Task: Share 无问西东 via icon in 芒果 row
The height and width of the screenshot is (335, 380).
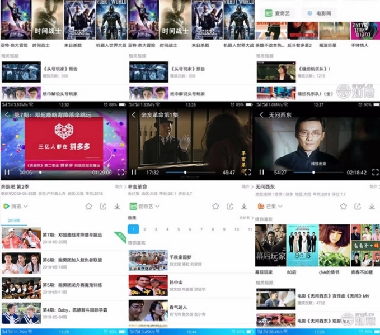Action: (358, 207)
